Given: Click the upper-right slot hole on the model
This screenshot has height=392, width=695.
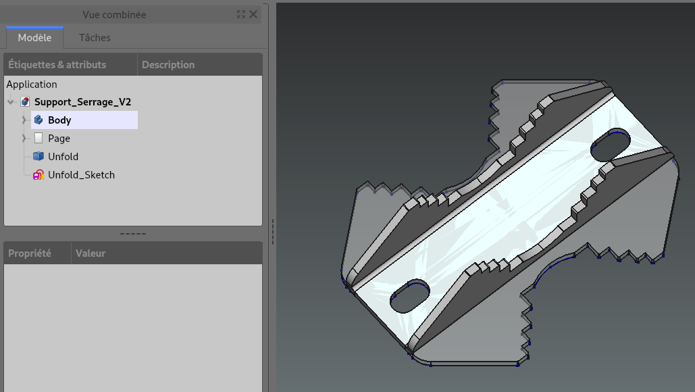Looking at the screenshot, I should click(x=610, y=145).
